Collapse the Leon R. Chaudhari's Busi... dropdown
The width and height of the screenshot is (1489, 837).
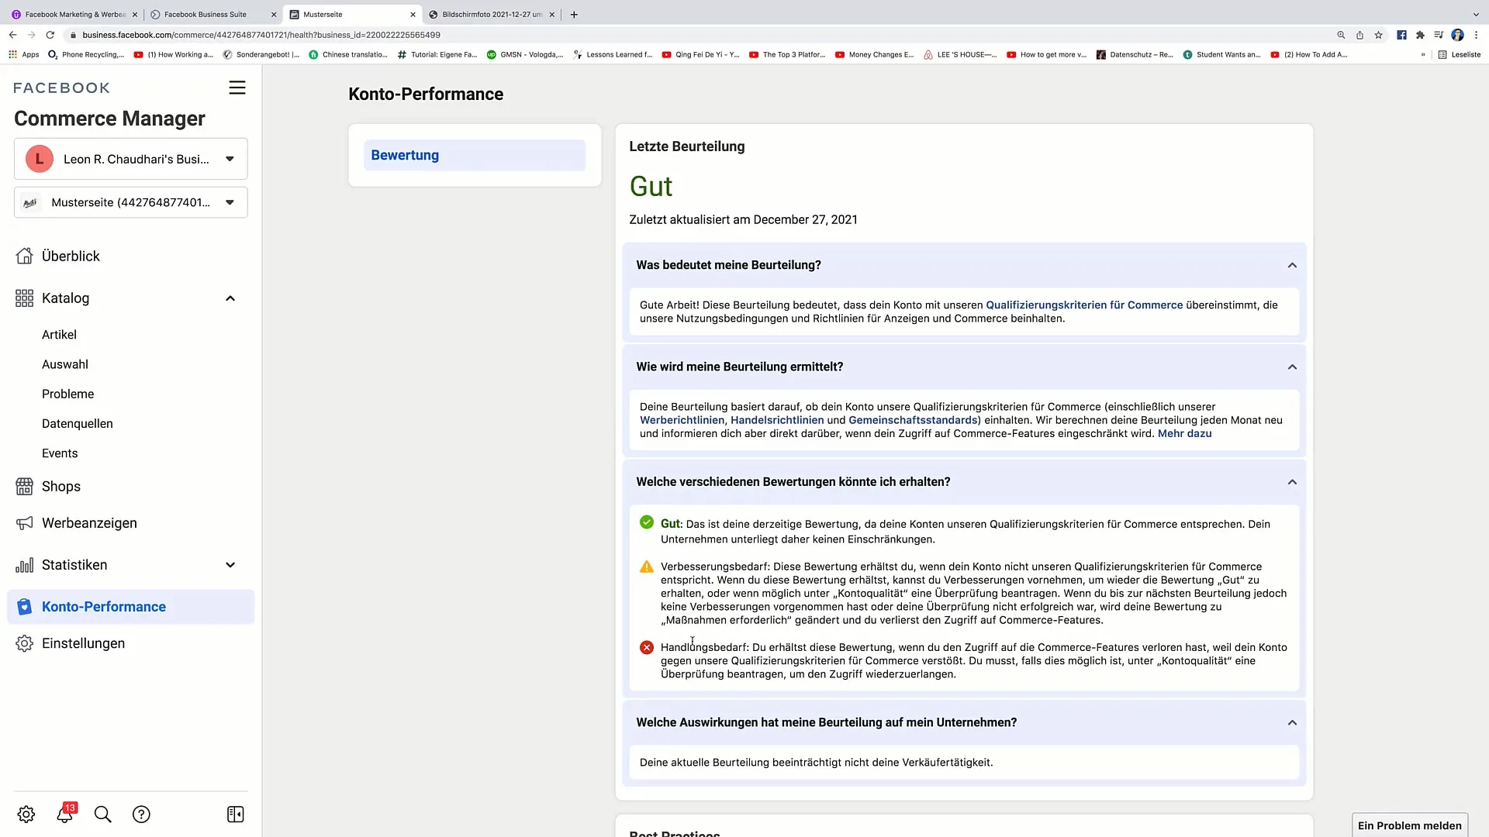tap(229, 158)
